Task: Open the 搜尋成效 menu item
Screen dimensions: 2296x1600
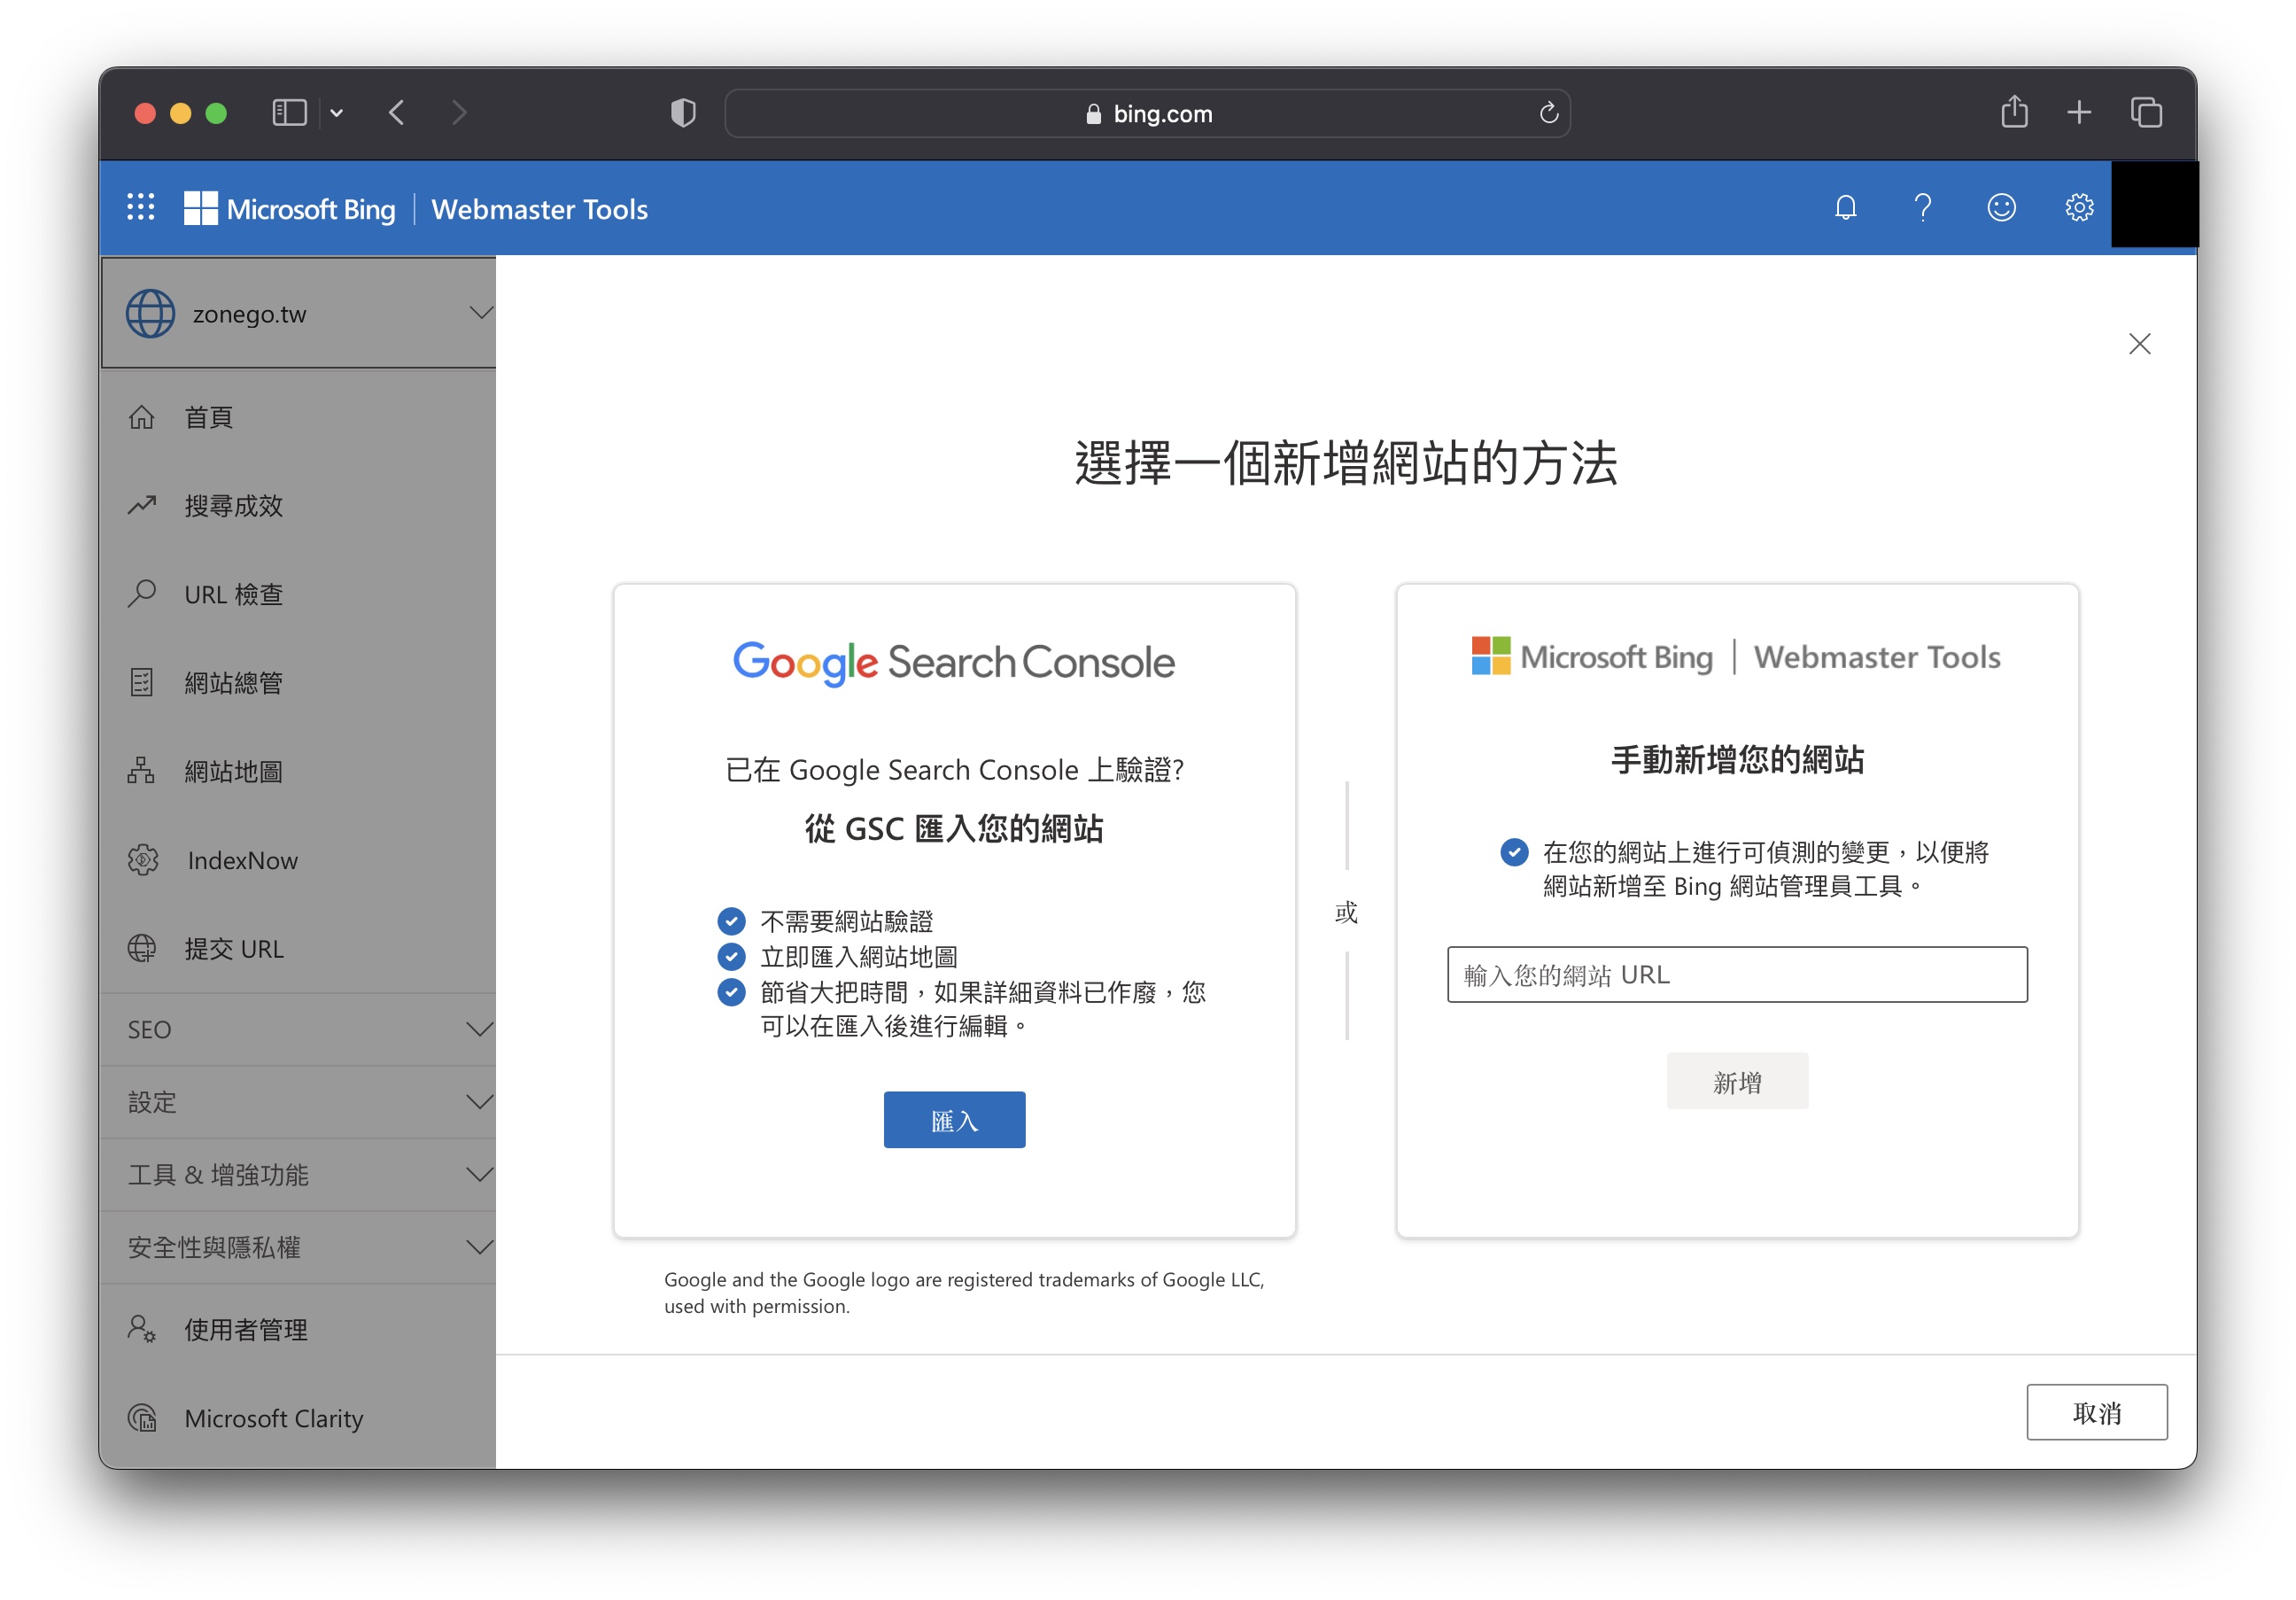Action: [x=298, y=505]
